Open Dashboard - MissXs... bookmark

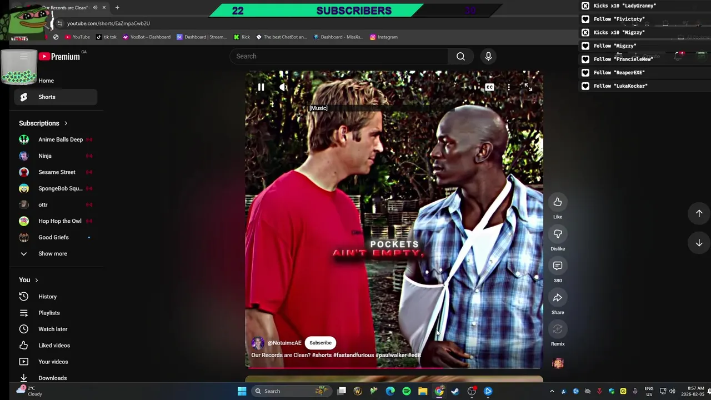tap(338, 37)
